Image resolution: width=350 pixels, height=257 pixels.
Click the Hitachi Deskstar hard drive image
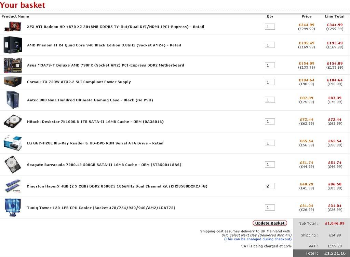point(13,122)
